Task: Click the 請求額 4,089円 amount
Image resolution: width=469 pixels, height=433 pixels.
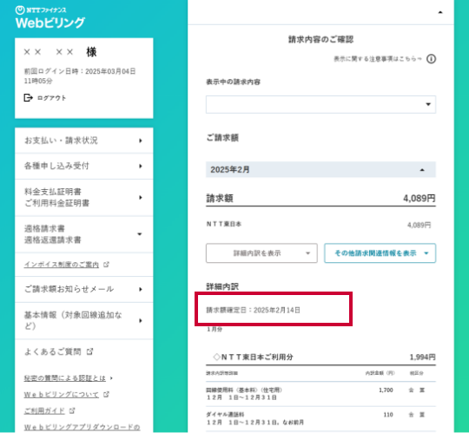Action: point(419,198)
